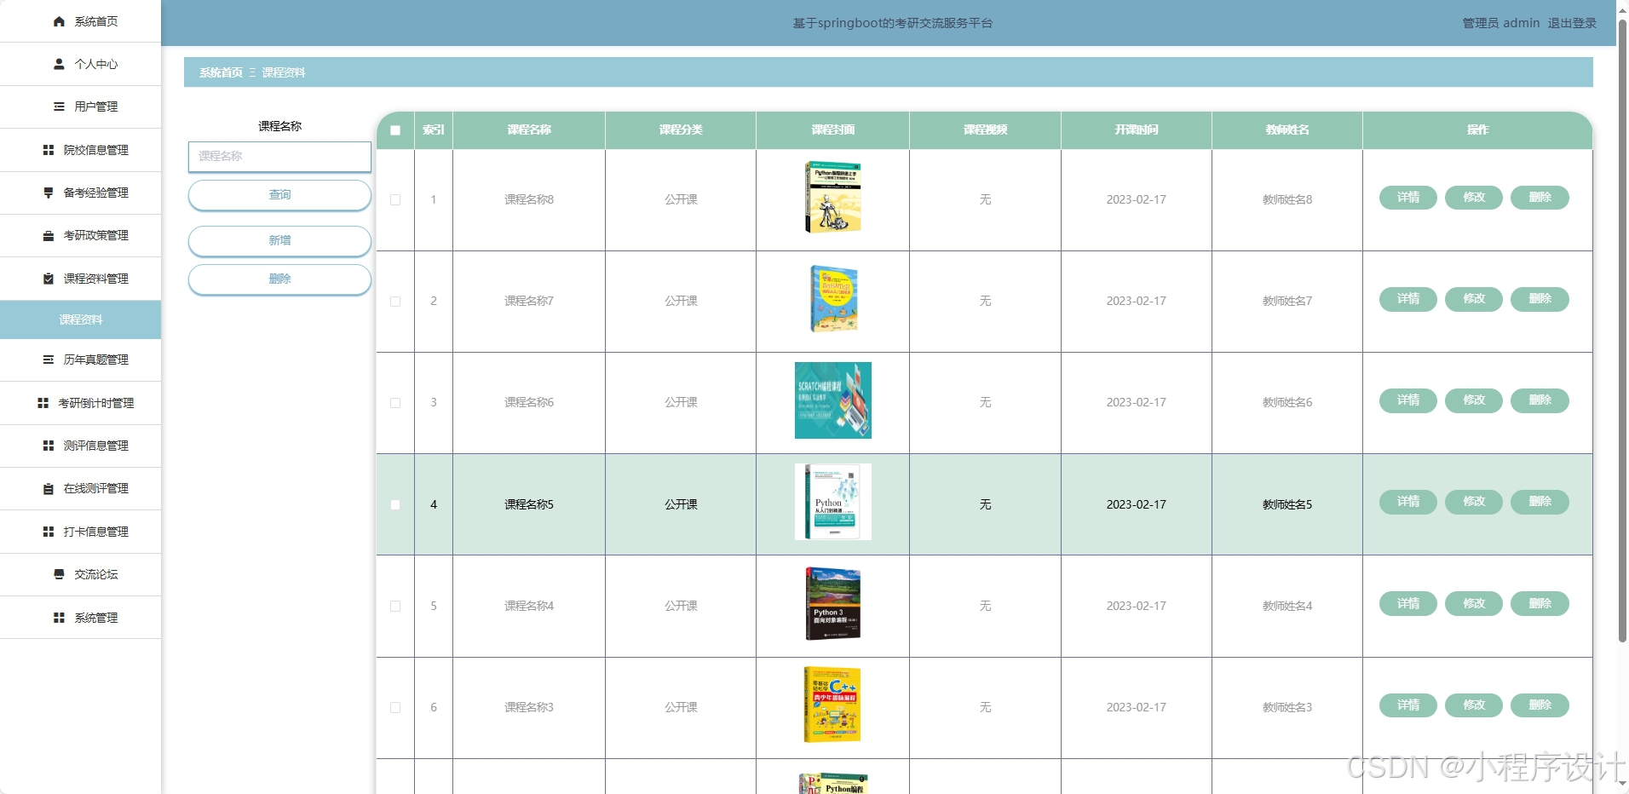Check the checkbox for row 课程名称3
The width and height of the screenshot is (1629, 794).
coord(395,707)
